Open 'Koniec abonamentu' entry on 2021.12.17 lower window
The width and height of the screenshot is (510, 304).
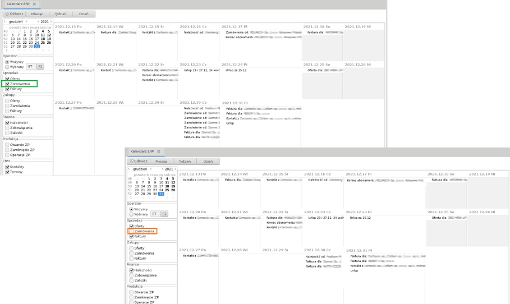click(385, 181)
